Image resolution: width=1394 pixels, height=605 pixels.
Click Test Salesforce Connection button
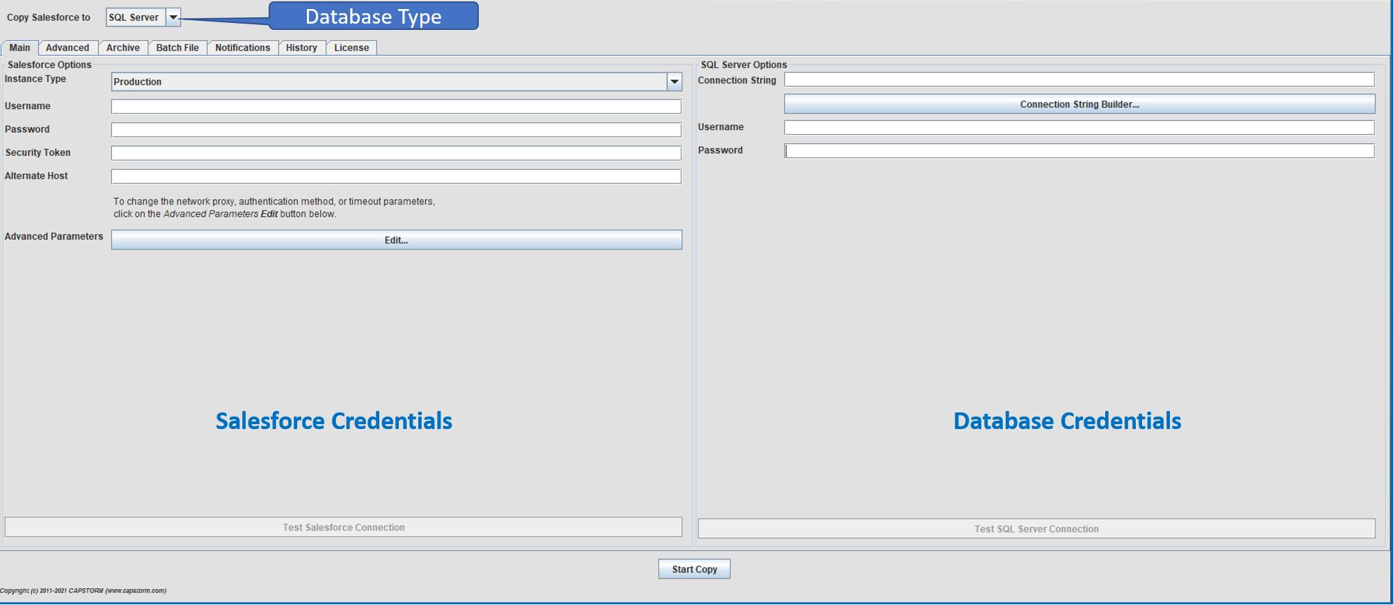344,527
